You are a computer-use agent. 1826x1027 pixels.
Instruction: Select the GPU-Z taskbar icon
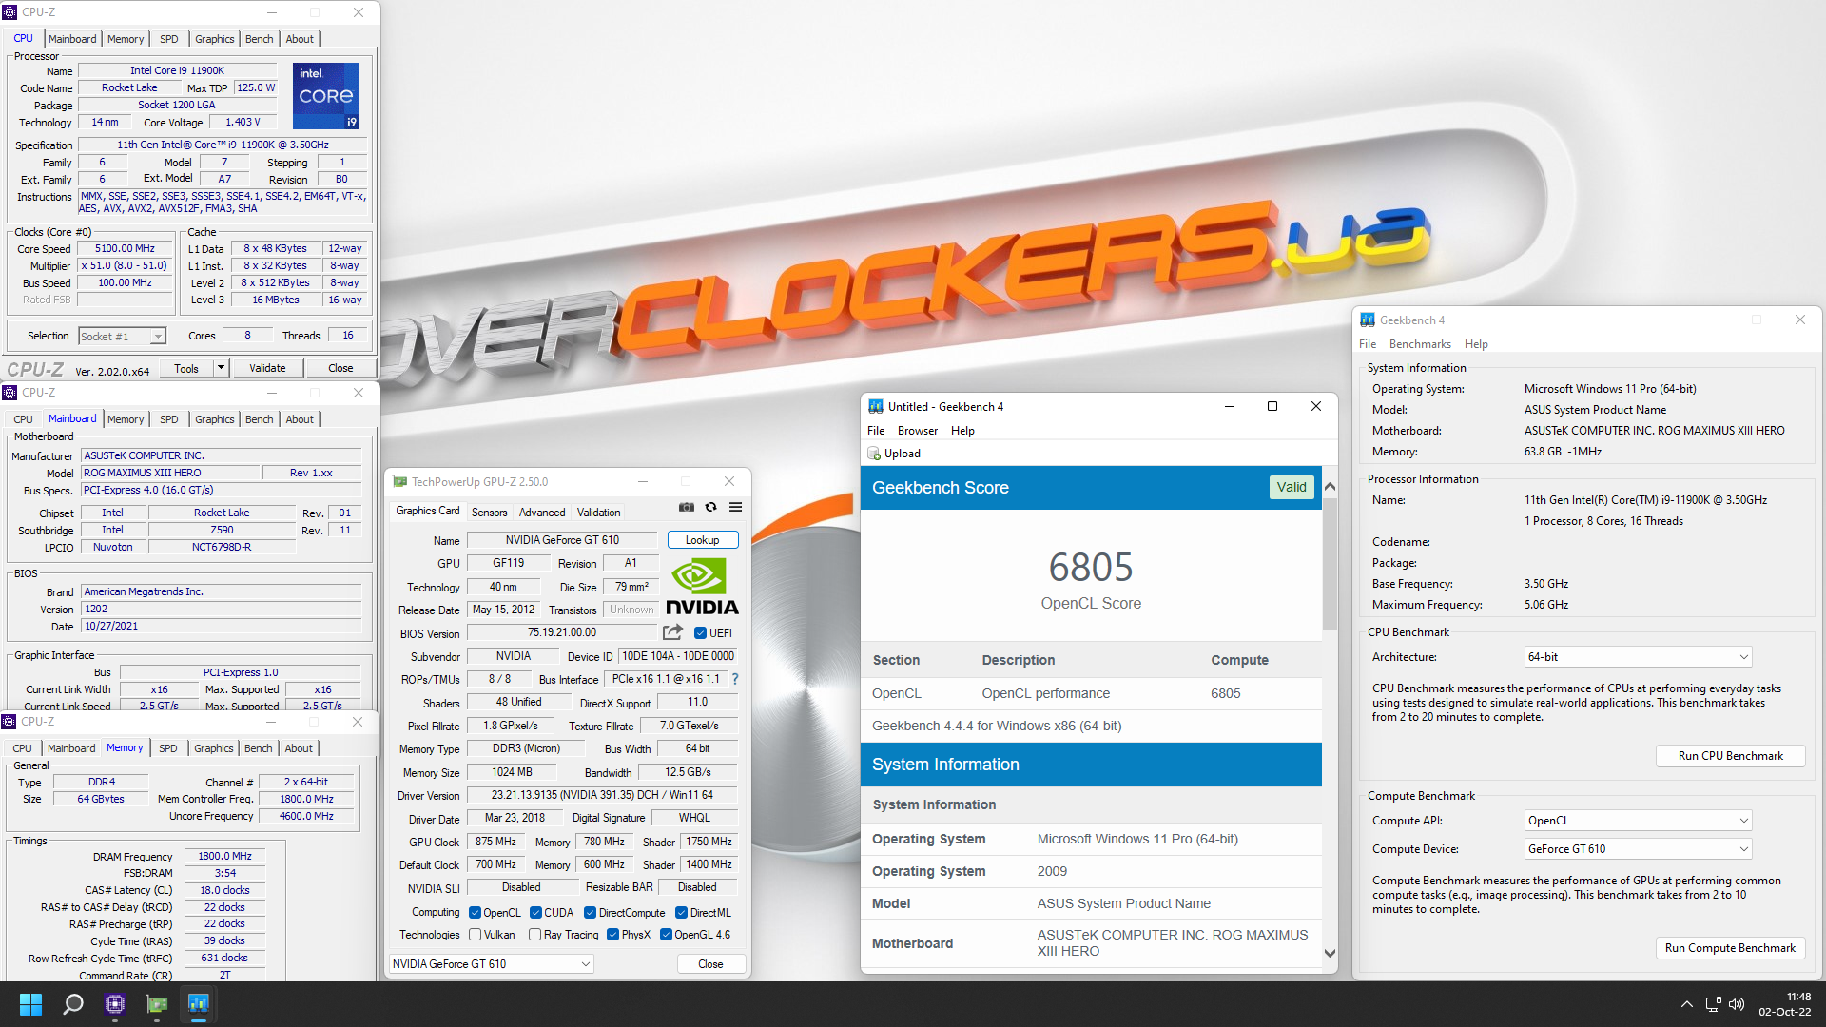pyautogui.click(x=157, y=1004)
